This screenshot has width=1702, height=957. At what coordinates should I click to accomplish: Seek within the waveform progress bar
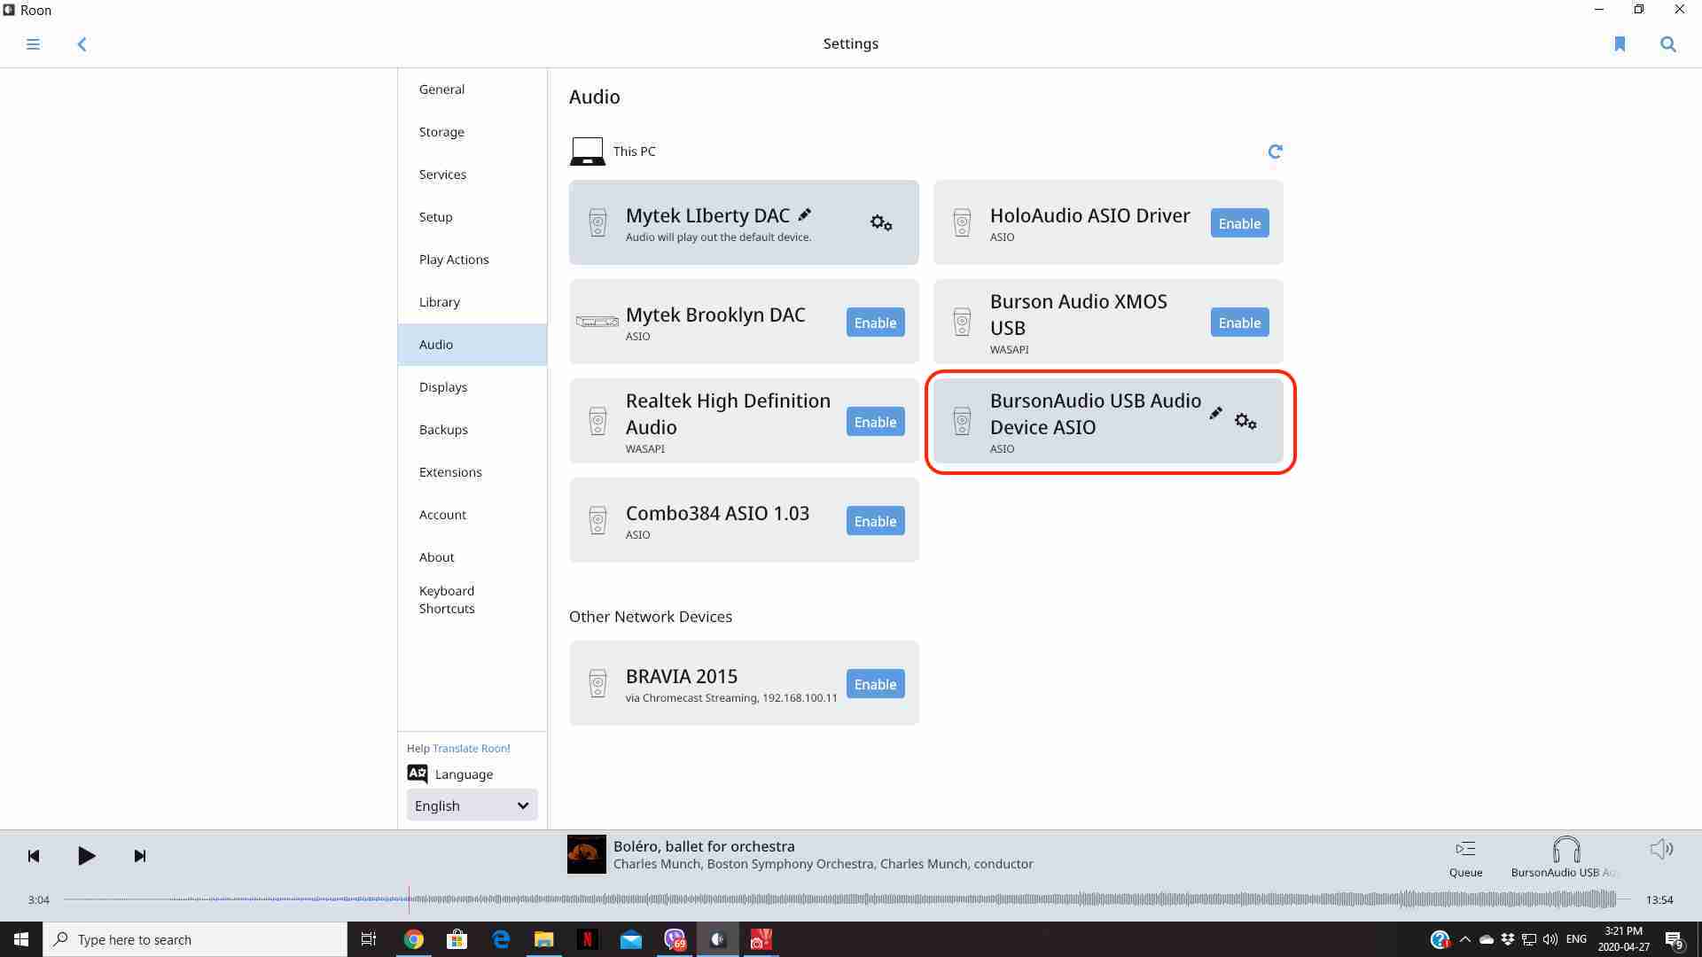847,899
